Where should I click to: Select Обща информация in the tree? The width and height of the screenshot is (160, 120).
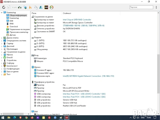(18, 15)
